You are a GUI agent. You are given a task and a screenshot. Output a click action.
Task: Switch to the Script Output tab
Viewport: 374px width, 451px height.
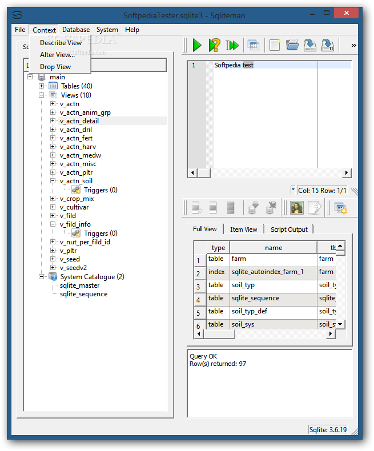tap(289, 229)
